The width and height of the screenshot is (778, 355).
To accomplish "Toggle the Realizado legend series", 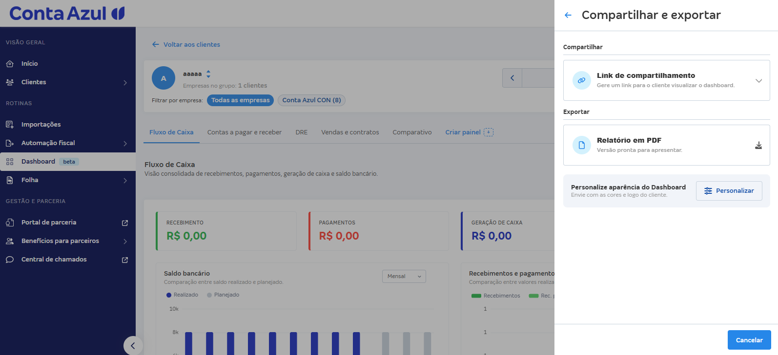I will click(x=182, y=295).
